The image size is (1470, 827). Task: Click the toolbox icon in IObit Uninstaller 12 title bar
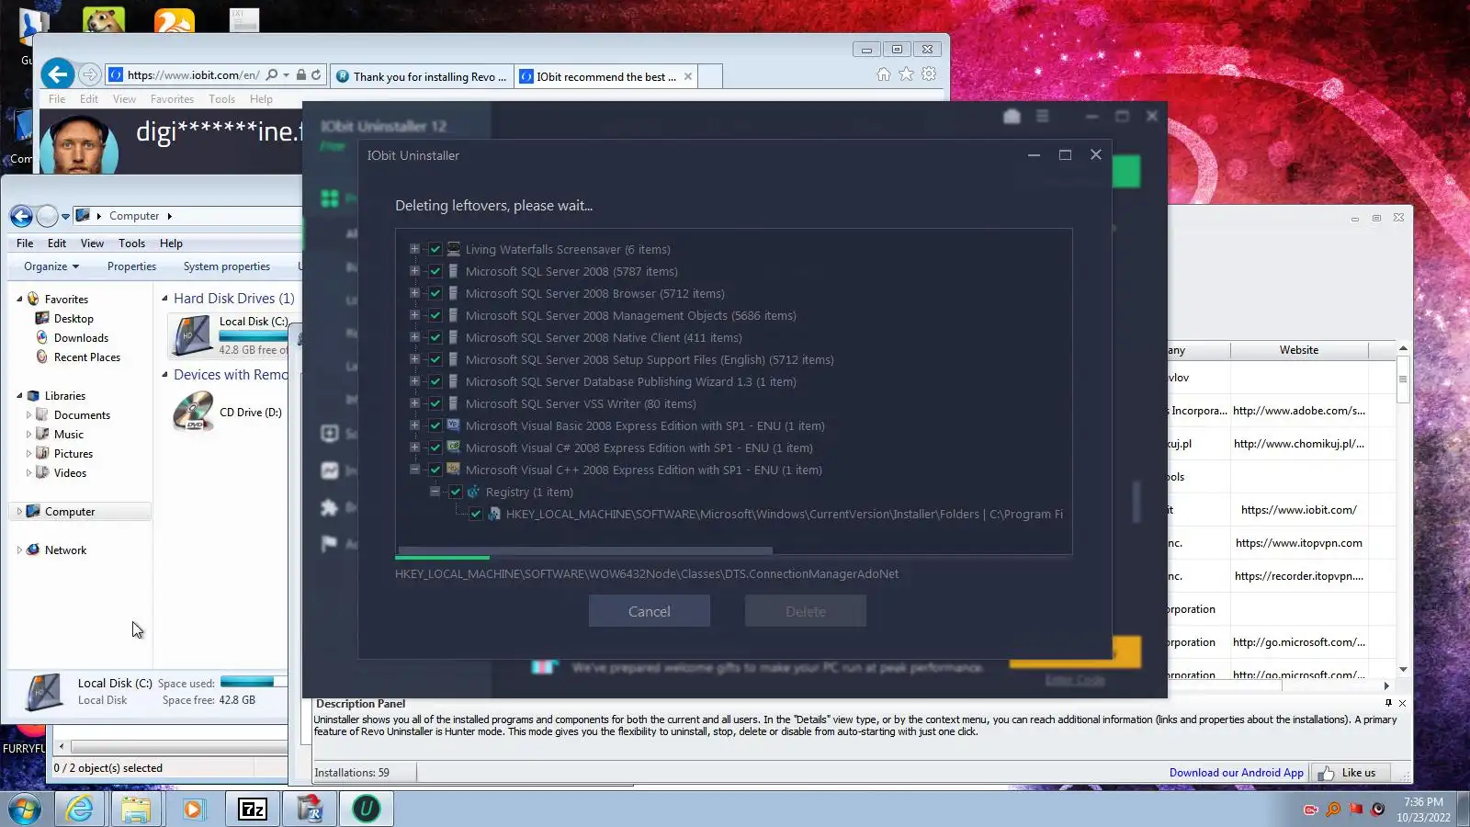pos(1012,117)
